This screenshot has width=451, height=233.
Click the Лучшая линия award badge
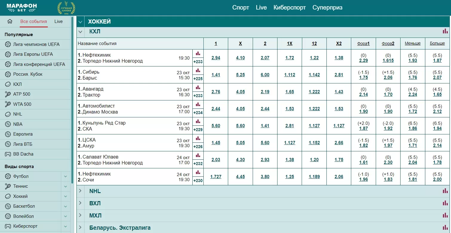pyautogui.click(x=66, y=8)
